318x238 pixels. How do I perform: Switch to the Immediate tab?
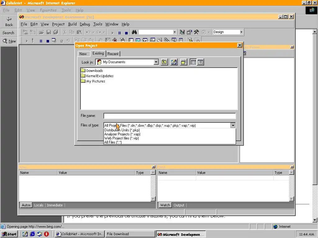point(55,205)
